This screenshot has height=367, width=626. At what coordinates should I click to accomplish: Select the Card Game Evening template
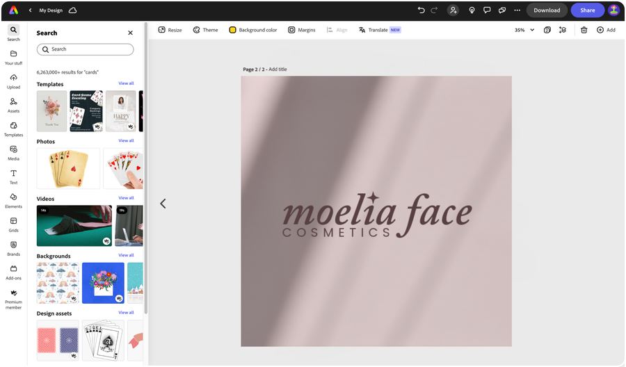(x=86, y=111)
